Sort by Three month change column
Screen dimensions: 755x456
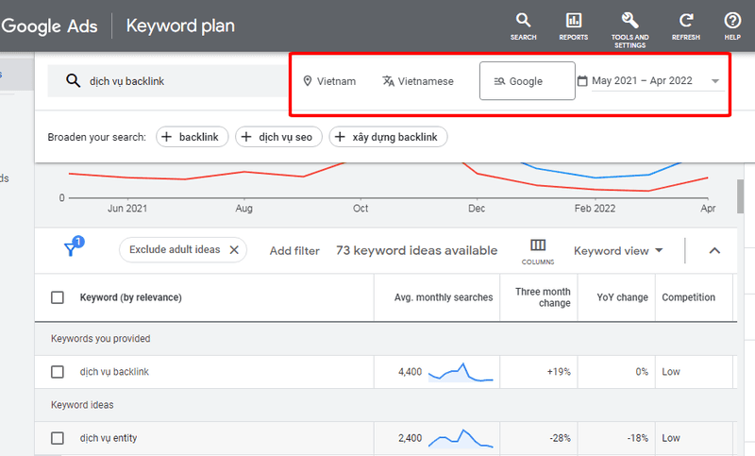543,297
